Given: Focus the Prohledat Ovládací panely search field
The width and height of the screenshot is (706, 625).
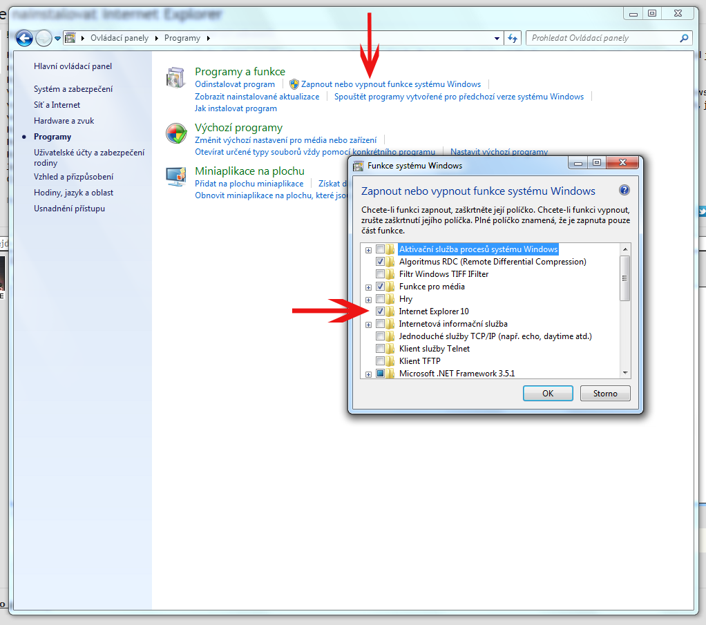Looking at the screenshot, I should pos(609,38).
